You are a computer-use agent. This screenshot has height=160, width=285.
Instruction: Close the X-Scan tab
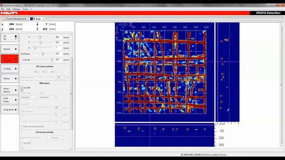[x=44, y=19]
